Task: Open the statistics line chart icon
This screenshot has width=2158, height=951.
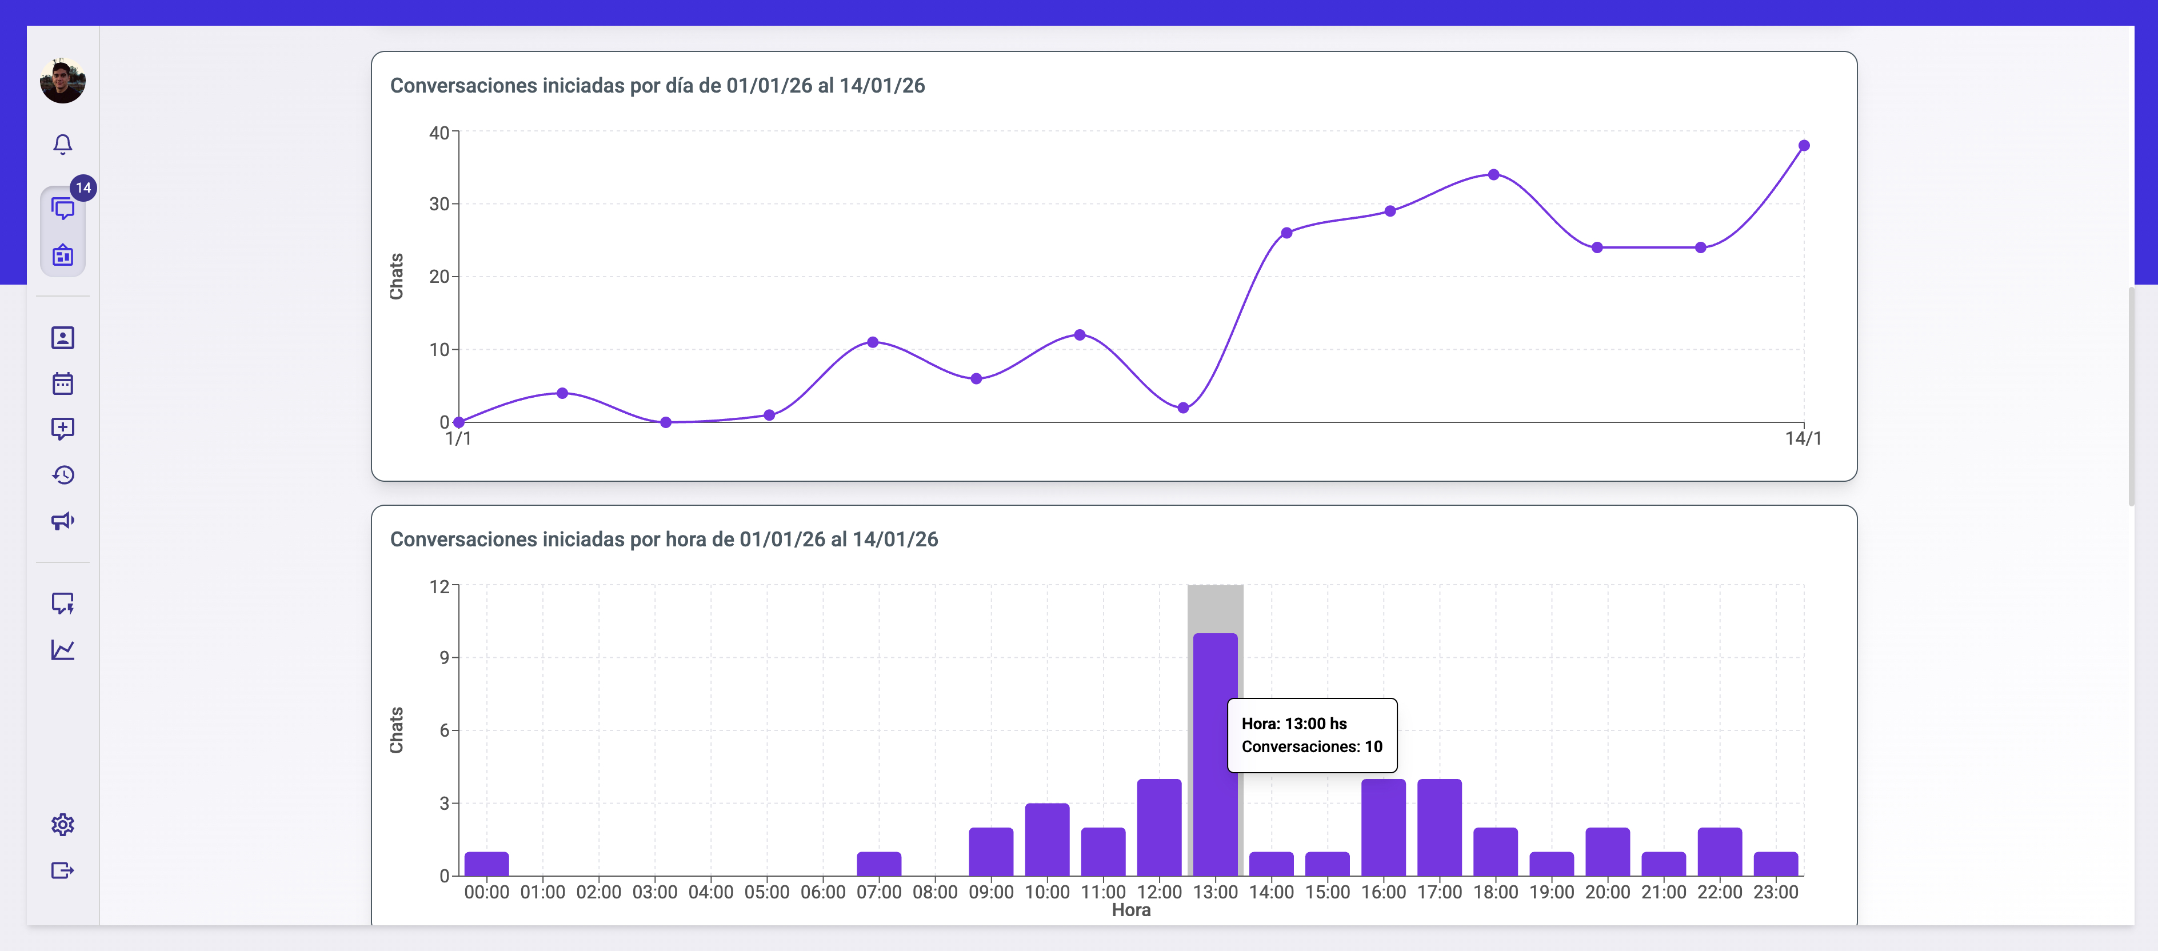Action: [x=63, y=649]
